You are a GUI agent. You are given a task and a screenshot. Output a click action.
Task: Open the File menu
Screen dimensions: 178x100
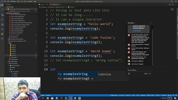coord(5,1)
